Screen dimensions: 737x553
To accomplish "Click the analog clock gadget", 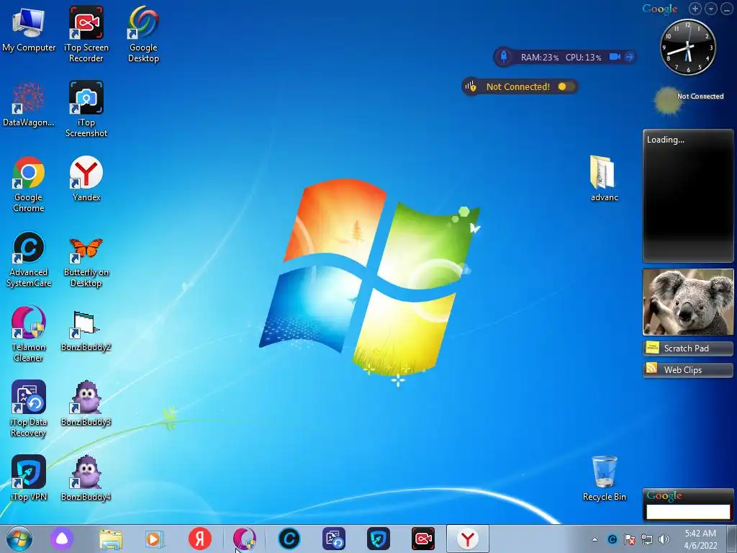I will (688, 47).
